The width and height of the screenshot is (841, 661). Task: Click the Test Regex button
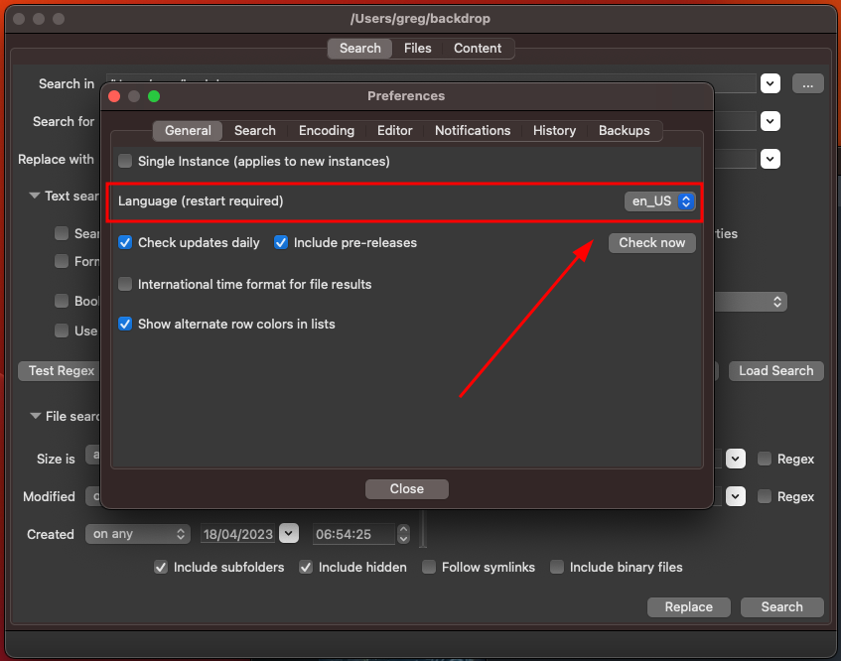tap(62, 371)
